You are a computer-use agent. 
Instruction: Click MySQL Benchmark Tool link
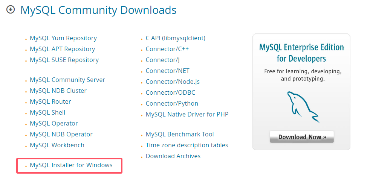(x=180, y=135)
